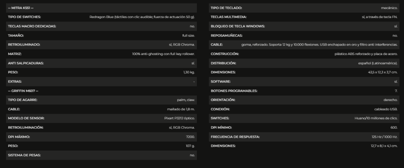Click the GRIFFIN M607 section header

pyautogui.click(x=23, y=91)
